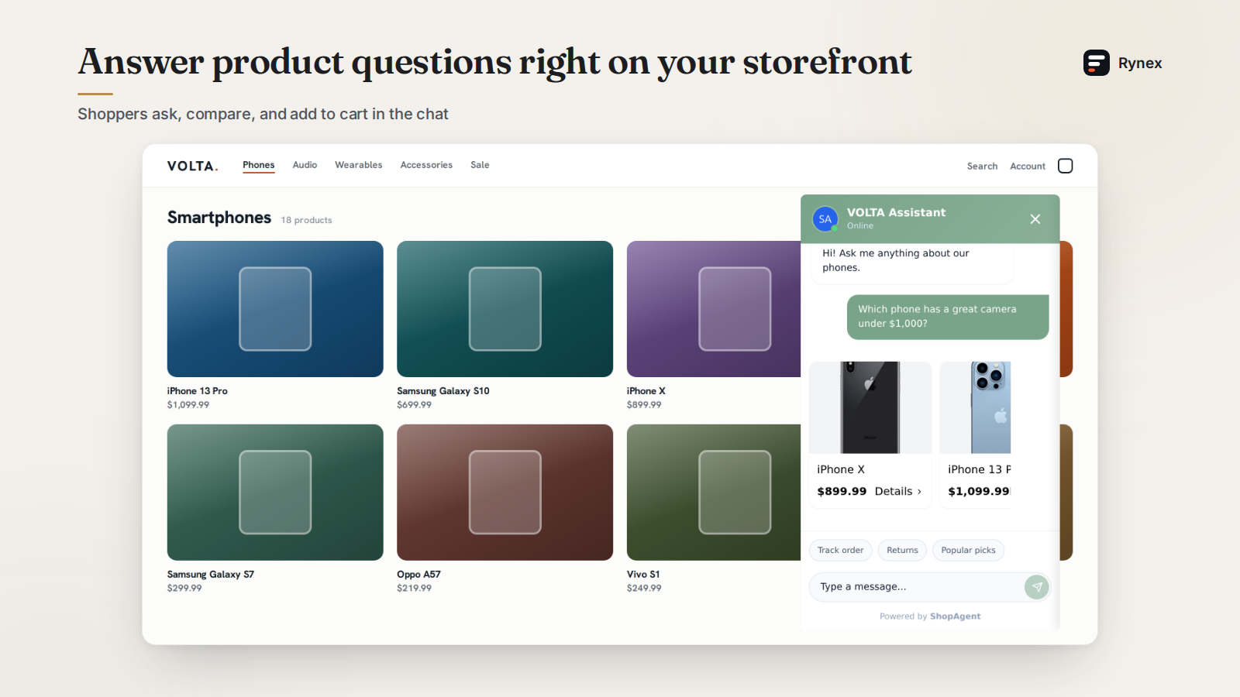Click the Samsung Galaxy S7 title

211,575
